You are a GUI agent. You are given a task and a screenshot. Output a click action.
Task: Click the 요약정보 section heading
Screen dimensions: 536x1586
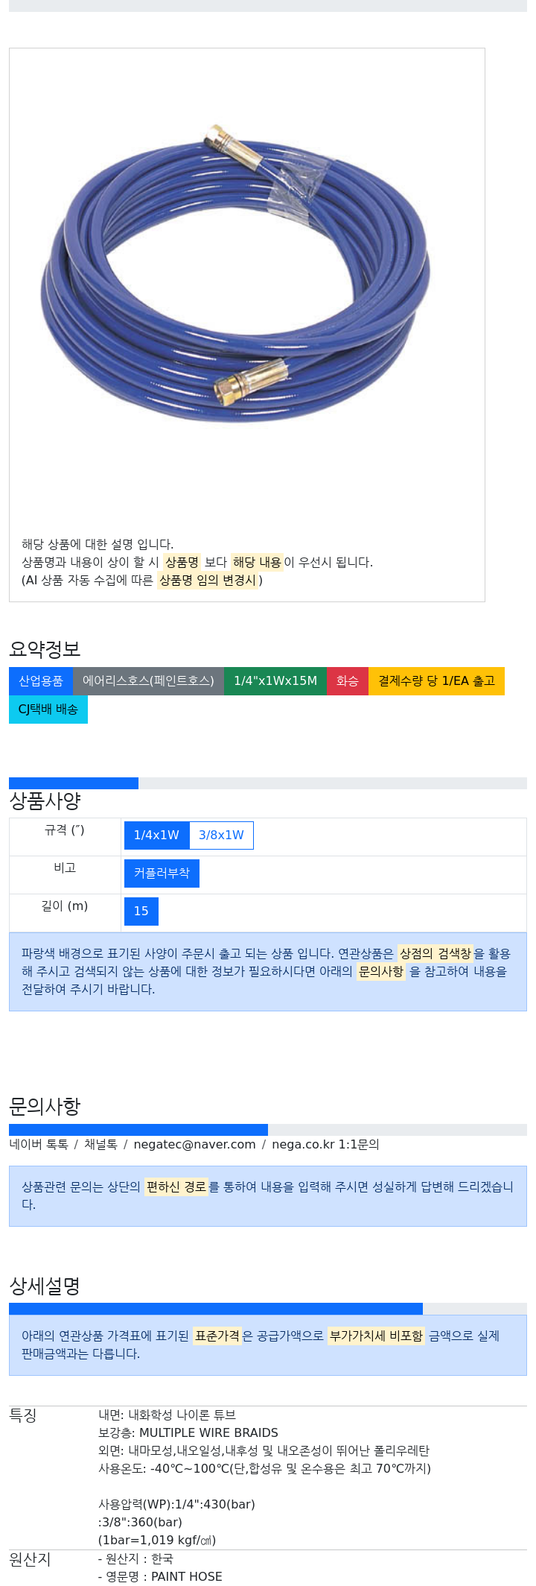tap(45, 649)
